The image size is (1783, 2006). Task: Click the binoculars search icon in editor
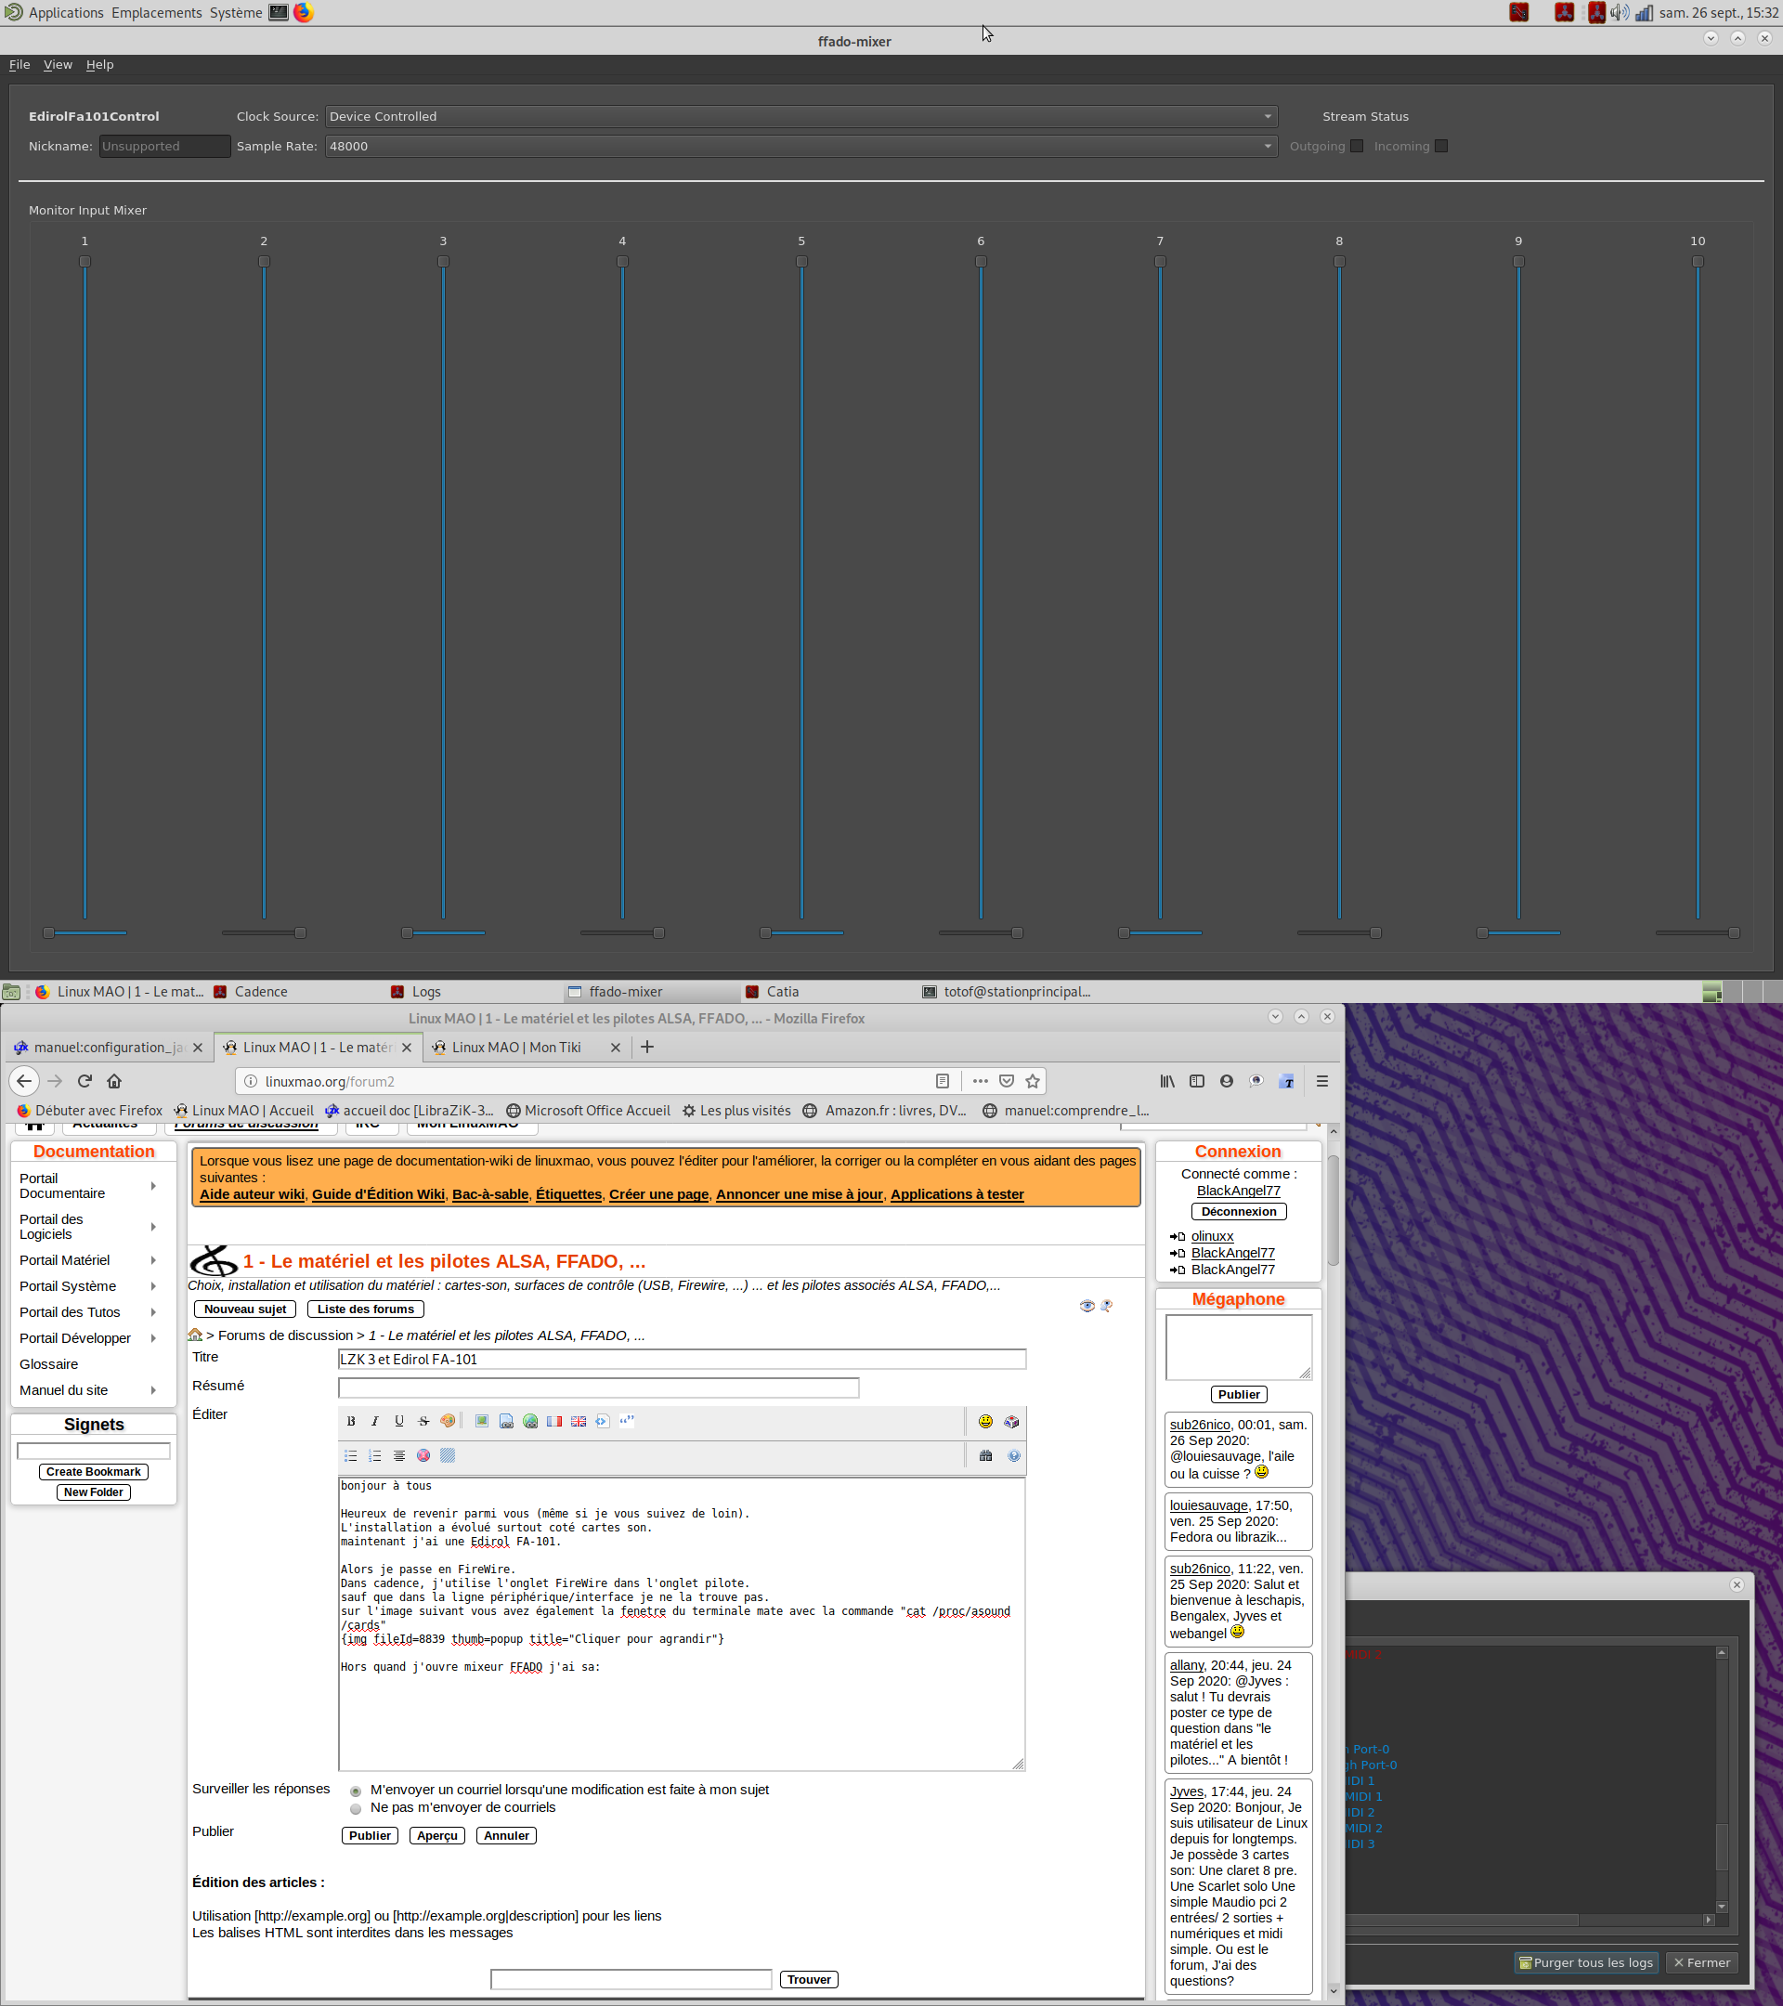pos(985,1455)
